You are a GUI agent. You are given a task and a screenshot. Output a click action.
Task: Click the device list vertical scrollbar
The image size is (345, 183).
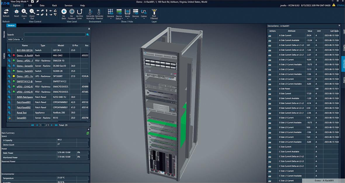89,83
